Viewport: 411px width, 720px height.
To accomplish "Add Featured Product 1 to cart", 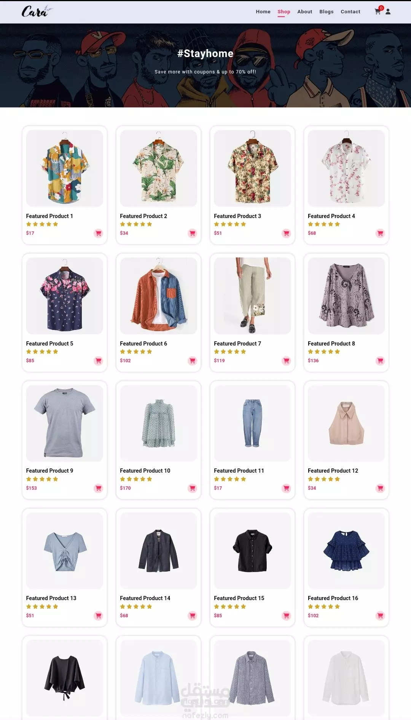I will (99, 233).
